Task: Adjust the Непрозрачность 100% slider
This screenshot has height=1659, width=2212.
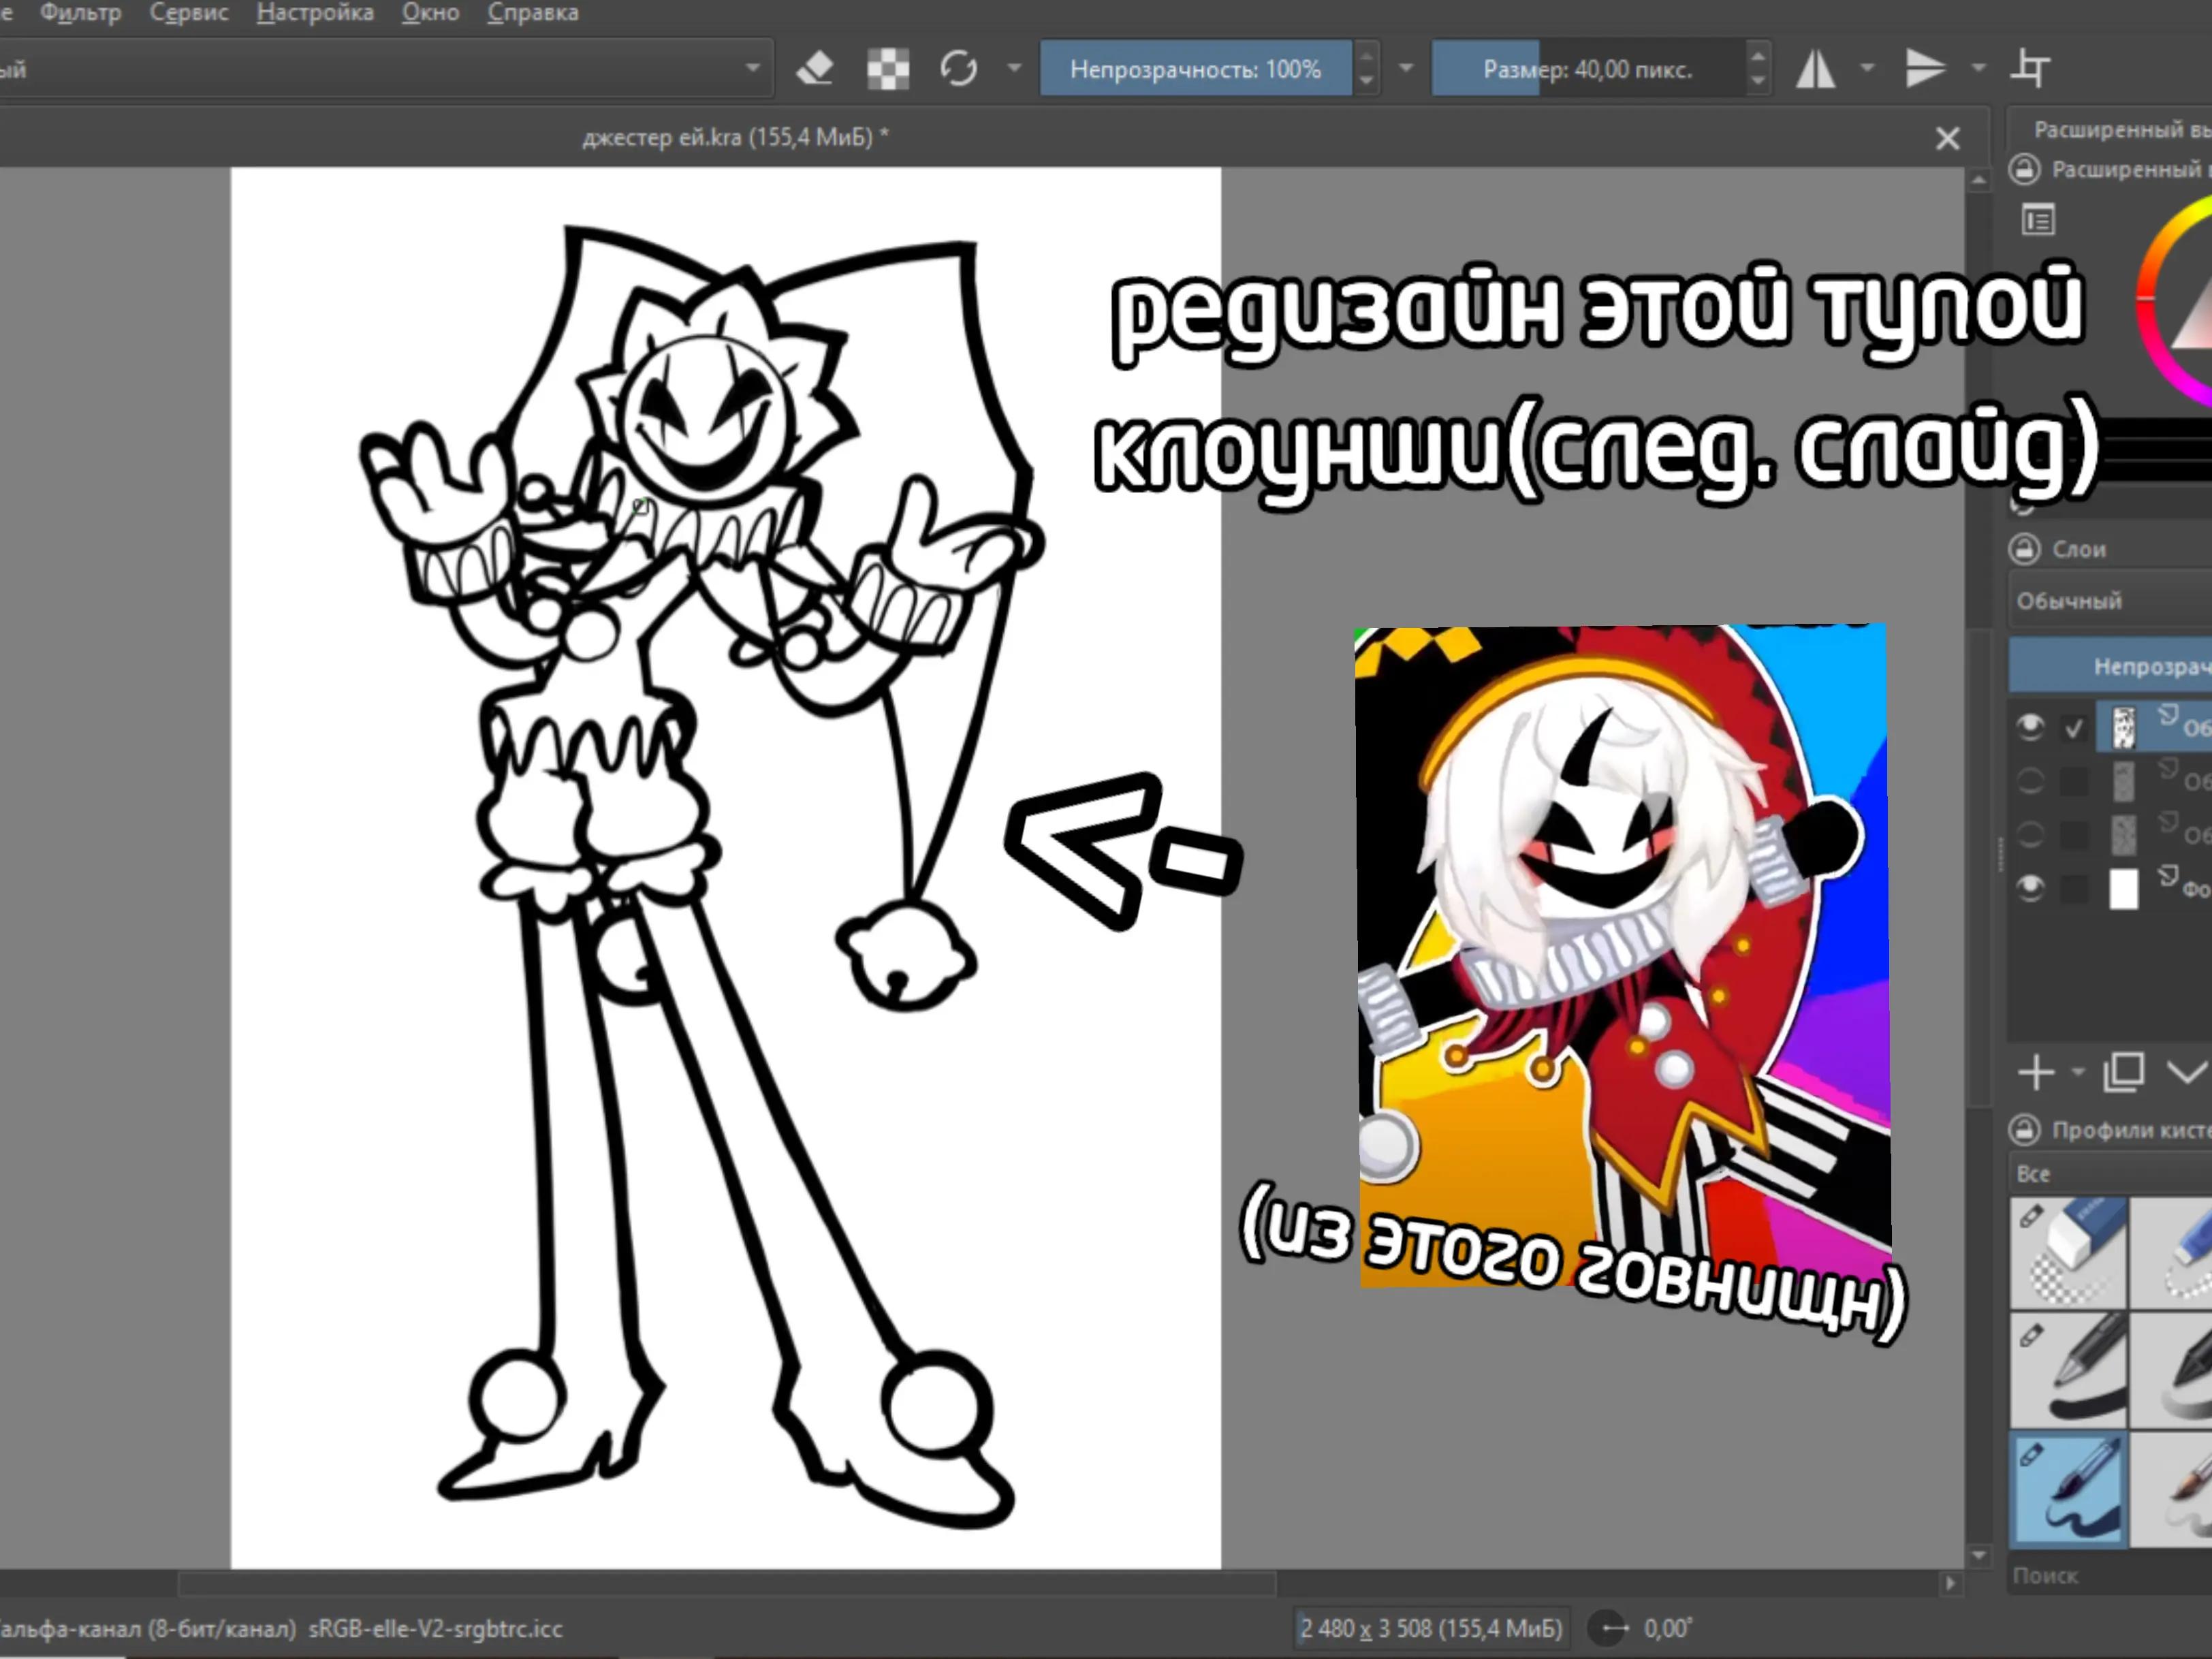Action: 1196,69
